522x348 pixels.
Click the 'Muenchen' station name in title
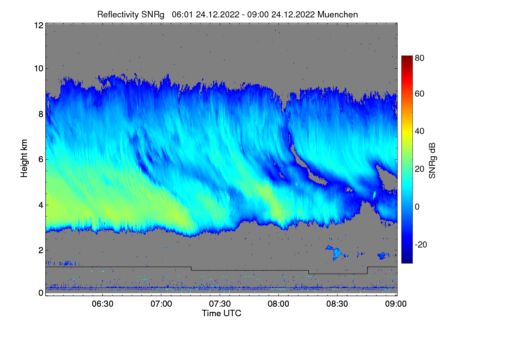[338, 14]
